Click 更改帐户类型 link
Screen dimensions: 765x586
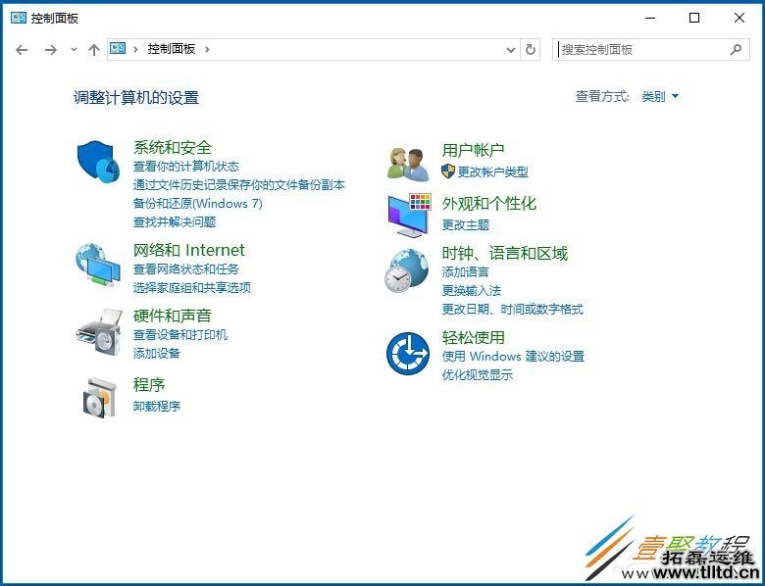(x=492, y=171)
